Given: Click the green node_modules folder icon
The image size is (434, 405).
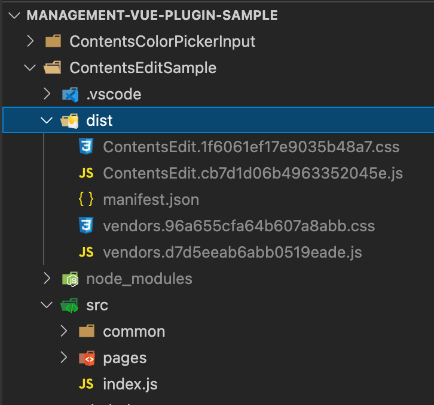Looking at the screenshot, I should pos(70,279).
